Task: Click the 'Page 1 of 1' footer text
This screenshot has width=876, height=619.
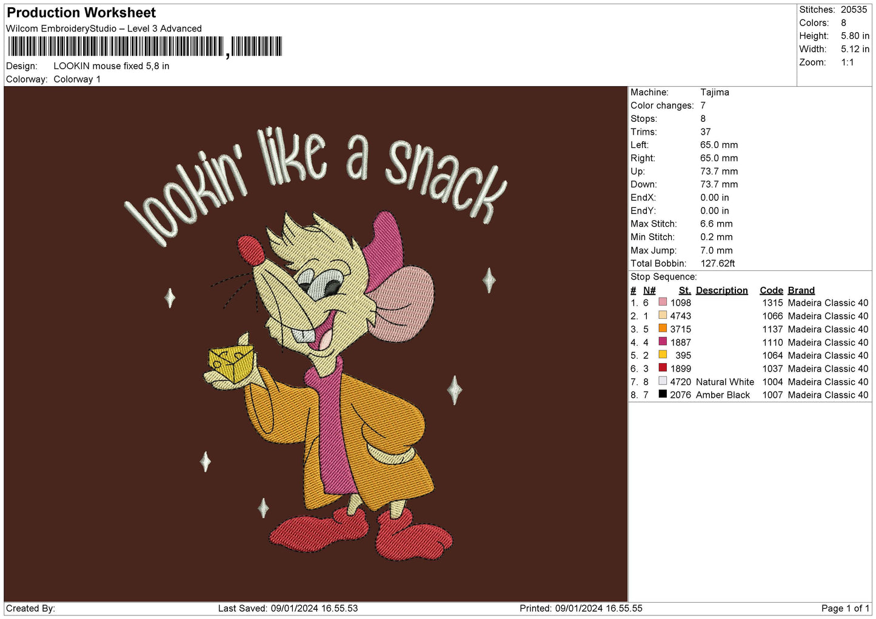Action: [x=846, y=608]
